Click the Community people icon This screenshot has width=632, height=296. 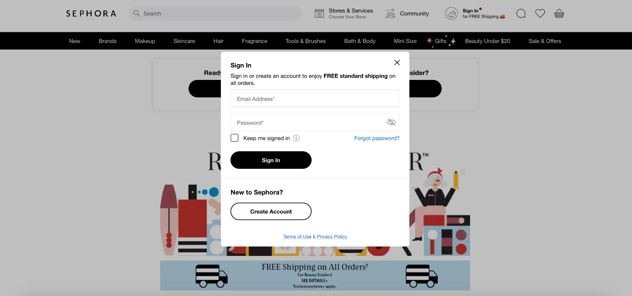click(390, 14)
